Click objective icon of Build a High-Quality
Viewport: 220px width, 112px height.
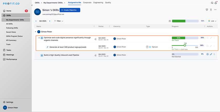42,55
